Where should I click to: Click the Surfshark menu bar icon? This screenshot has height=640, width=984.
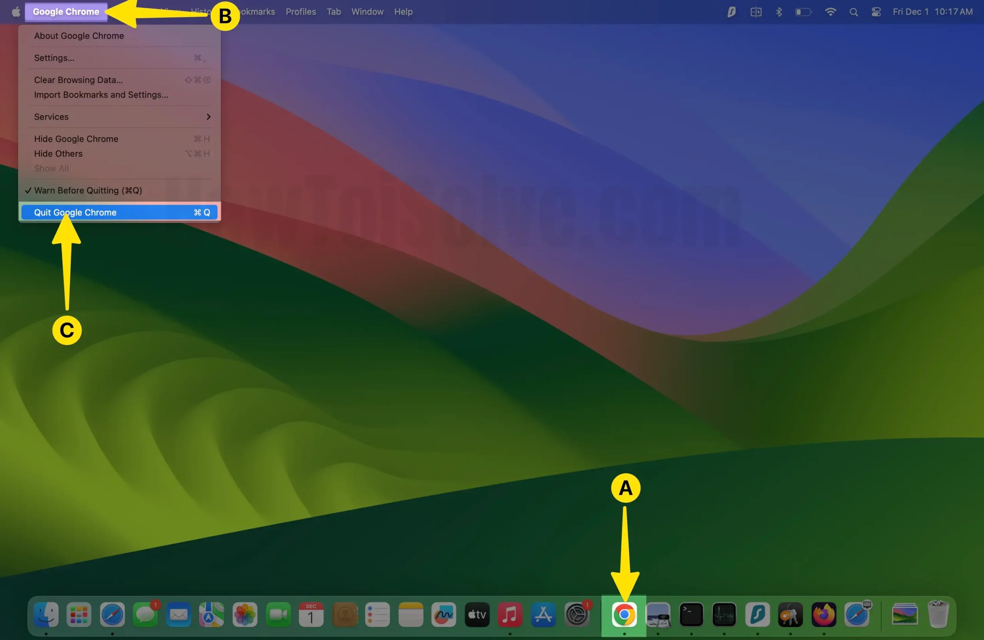point(731,12)
